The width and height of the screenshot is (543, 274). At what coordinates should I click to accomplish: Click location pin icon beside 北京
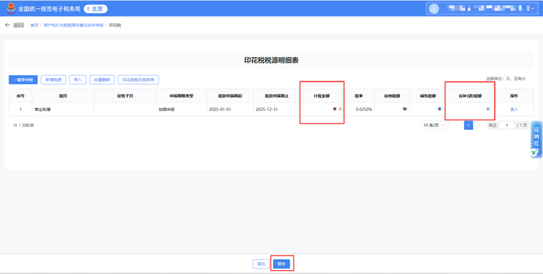click(88, 9)
